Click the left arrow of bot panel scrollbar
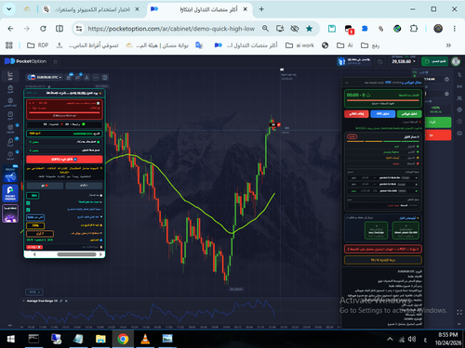Screen dimensions: 465x348 point(34,254)
